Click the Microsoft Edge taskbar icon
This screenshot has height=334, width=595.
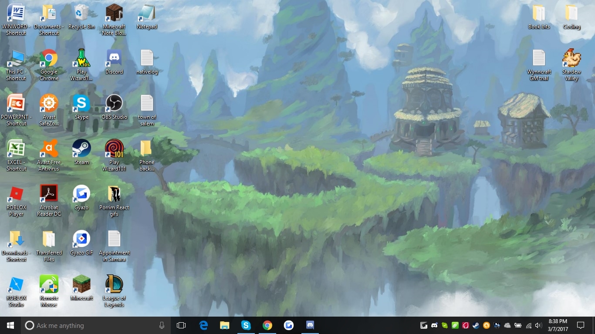203,325
